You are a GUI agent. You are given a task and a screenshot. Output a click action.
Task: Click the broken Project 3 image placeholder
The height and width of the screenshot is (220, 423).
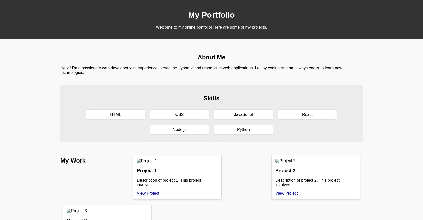point(77,211)
